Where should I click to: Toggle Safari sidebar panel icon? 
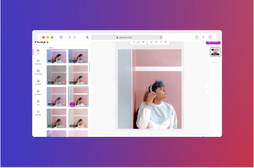pos(61,37)
